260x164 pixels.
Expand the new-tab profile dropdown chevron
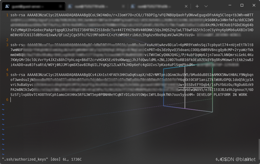pyautogui.click(x=206, y=6)
